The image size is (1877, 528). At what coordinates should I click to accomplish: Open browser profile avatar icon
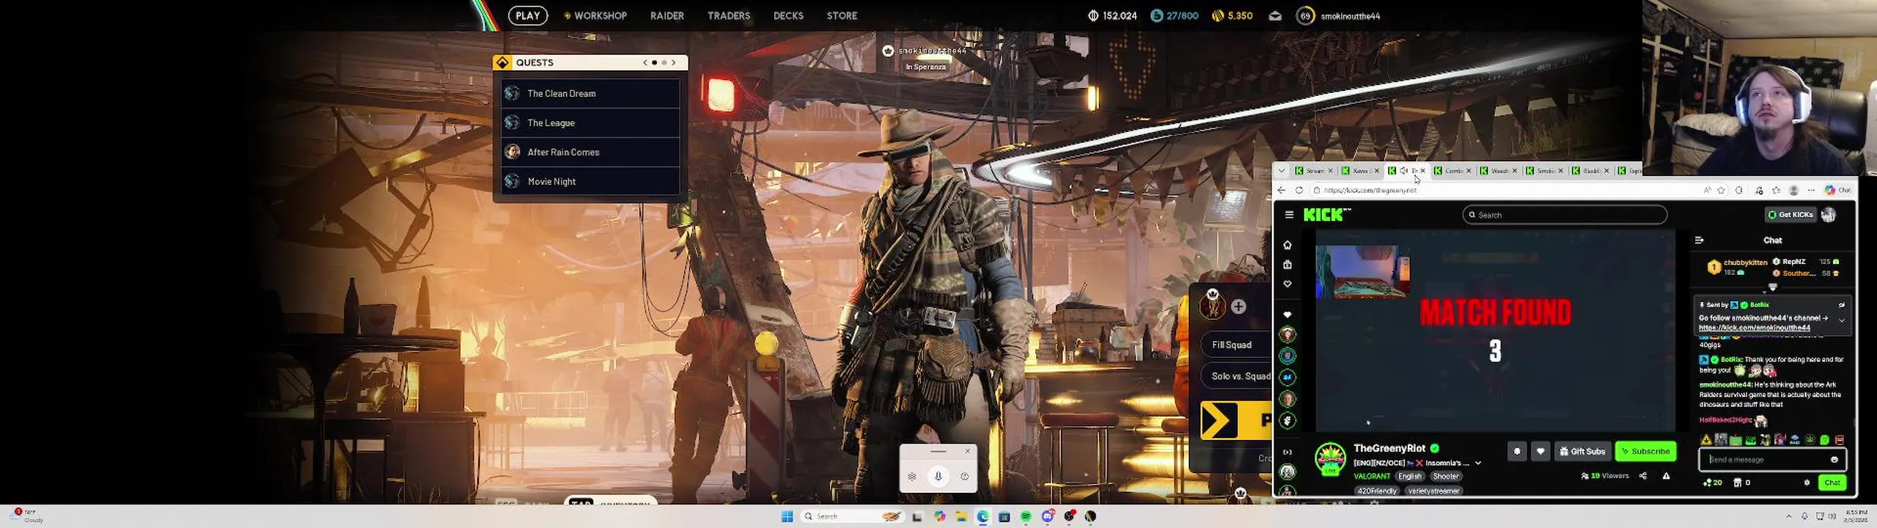[1793, 190]
